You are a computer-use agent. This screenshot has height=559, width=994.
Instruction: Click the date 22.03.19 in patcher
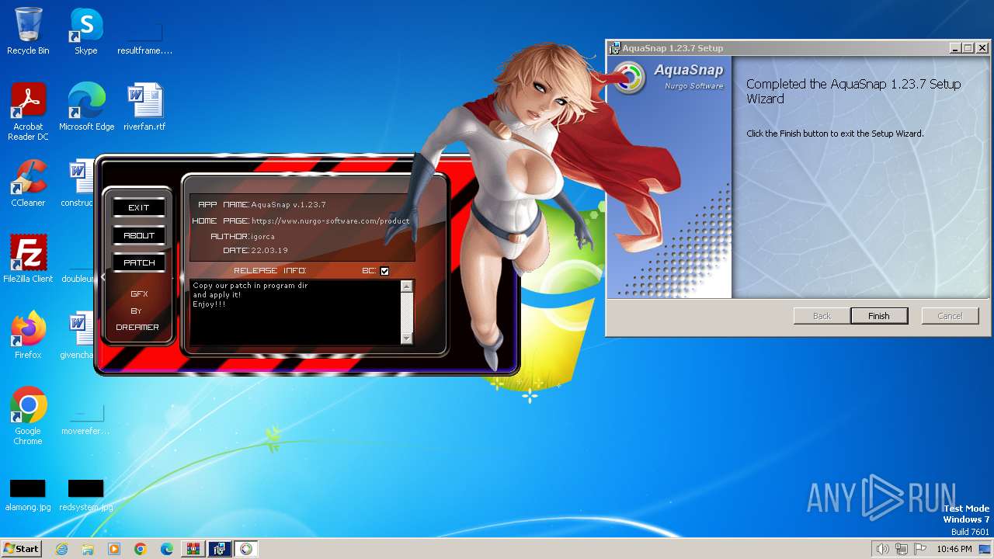[x=269, y=251]
